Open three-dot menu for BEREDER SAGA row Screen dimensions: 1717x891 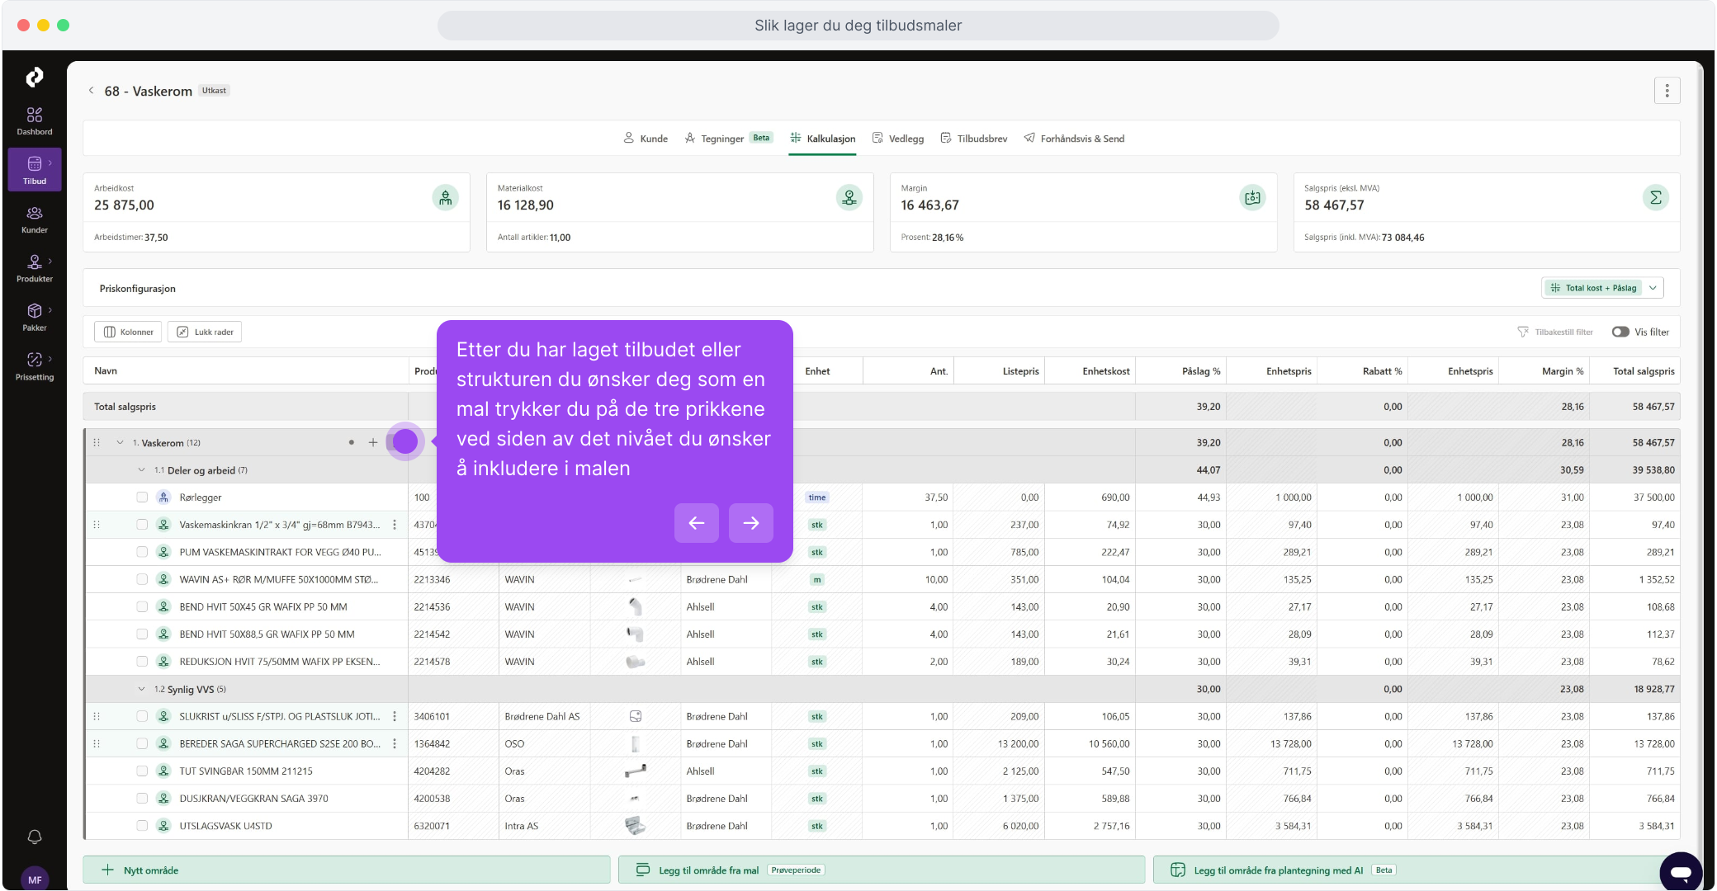coord(395,744)
